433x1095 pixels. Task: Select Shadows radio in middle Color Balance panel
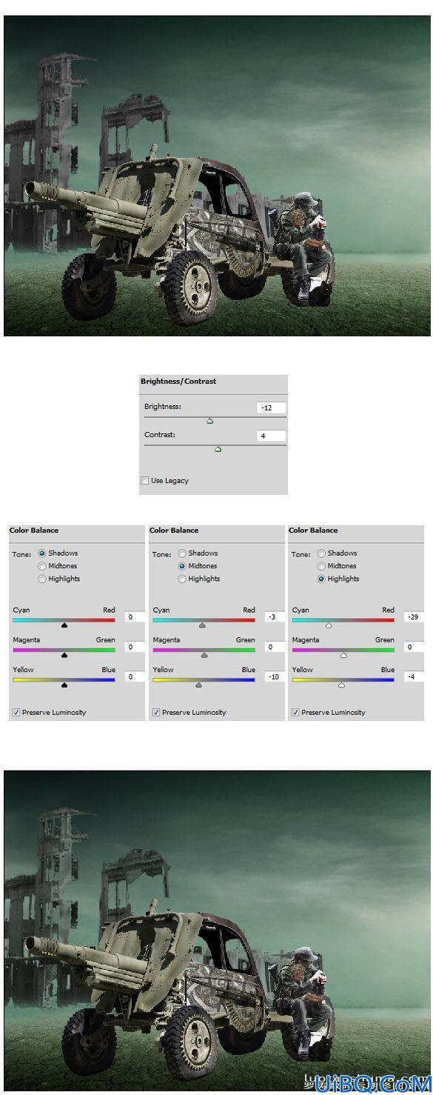coord(182,553)
